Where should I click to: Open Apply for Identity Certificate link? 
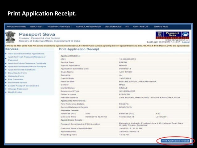tap(22, 70)
